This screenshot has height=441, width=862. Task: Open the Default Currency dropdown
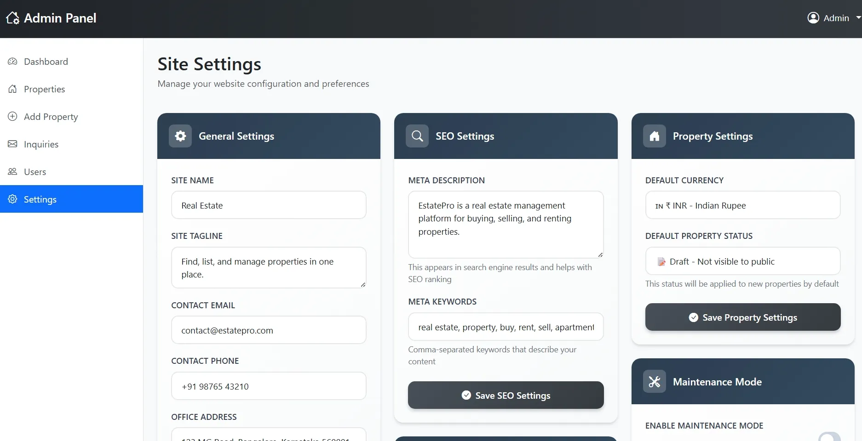pos(742,205)
